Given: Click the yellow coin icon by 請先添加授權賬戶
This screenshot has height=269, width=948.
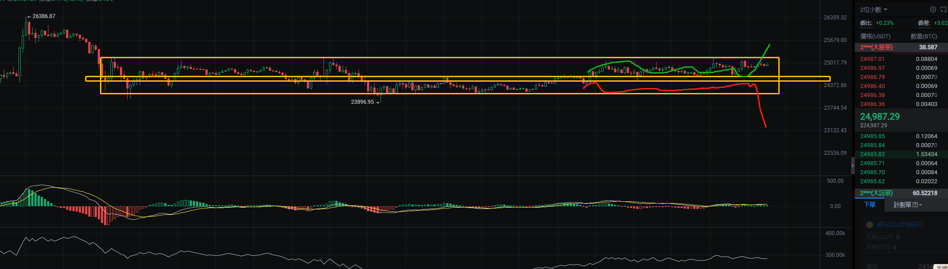Looking at the screenshot, I should click(x=869, y=225).
